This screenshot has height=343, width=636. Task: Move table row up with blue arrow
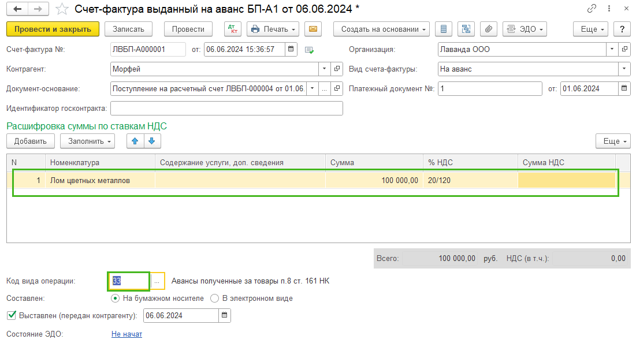(x=135, y=141)
